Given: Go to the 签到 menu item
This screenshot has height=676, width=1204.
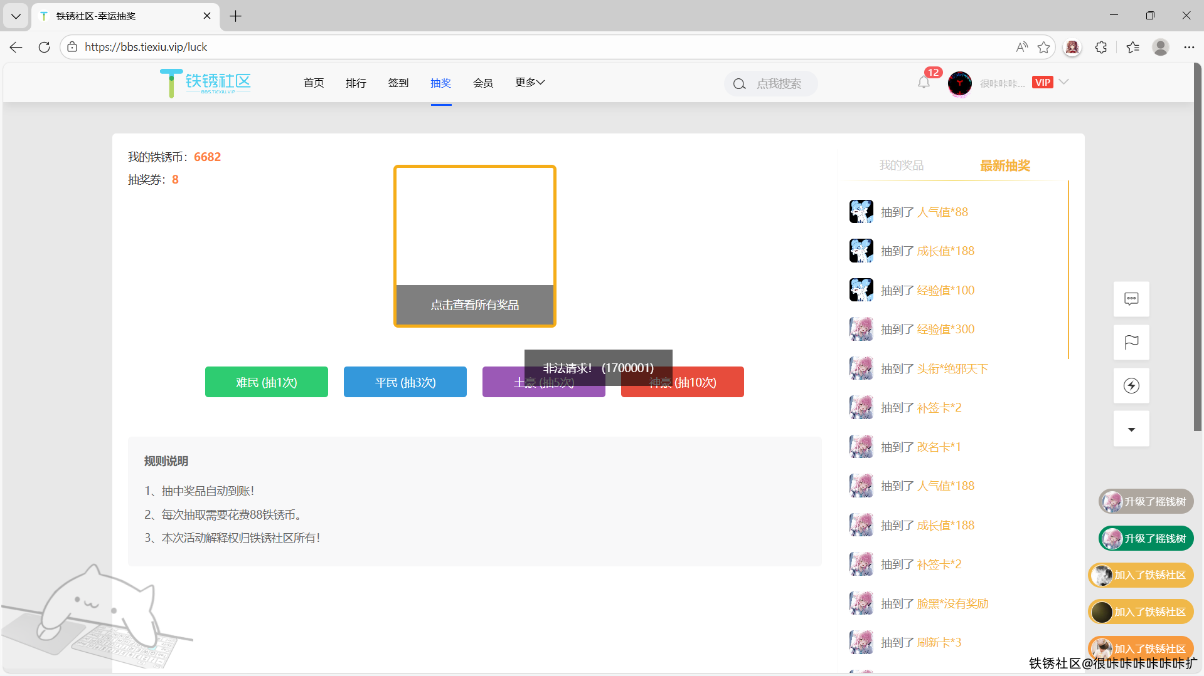Looking at the screenshot, I should point(398,83).
